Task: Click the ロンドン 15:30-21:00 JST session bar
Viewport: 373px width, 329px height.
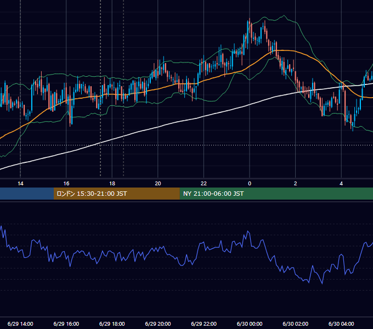Action: point(116,194)
